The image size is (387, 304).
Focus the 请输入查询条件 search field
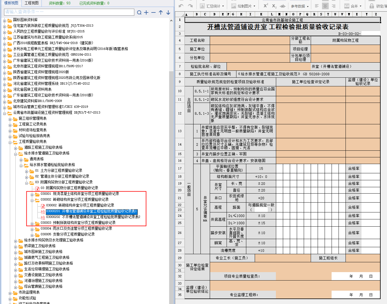[69, 12]
